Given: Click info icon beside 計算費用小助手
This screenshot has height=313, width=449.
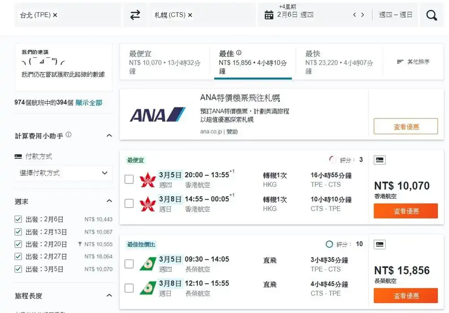Looking at the screenshot, I should coord(68,135).
